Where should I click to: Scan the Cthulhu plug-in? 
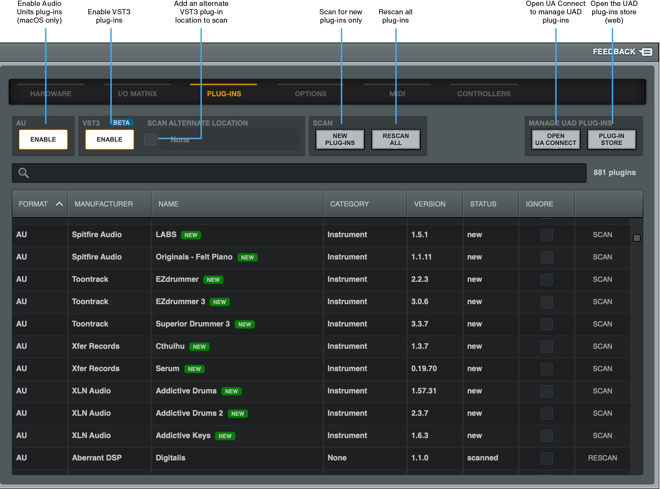(x=602, y=346)
